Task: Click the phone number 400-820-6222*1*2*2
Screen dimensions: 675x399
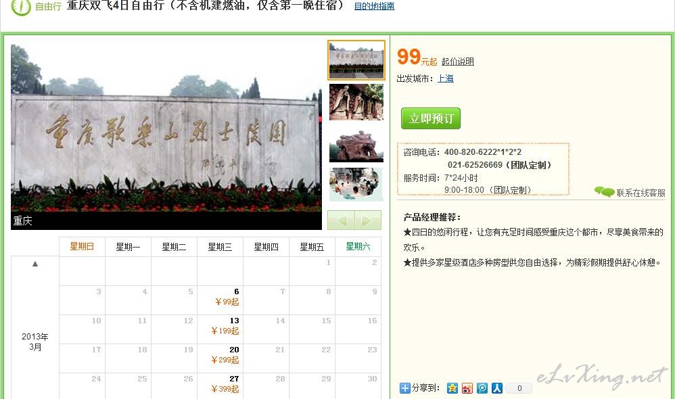Action: [x=482, y=152]
